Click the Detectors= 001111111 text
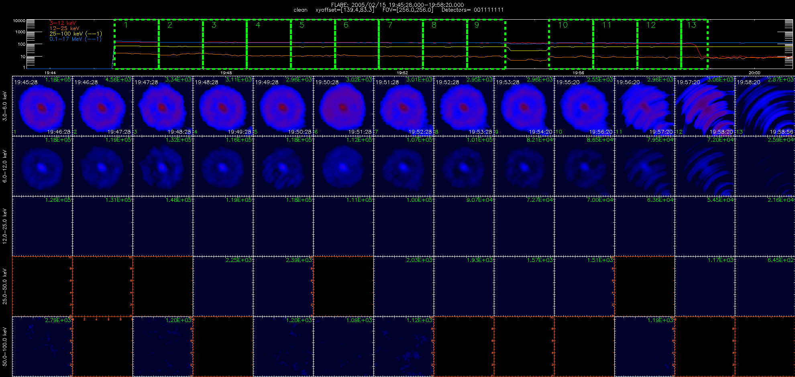 (473, 10)
